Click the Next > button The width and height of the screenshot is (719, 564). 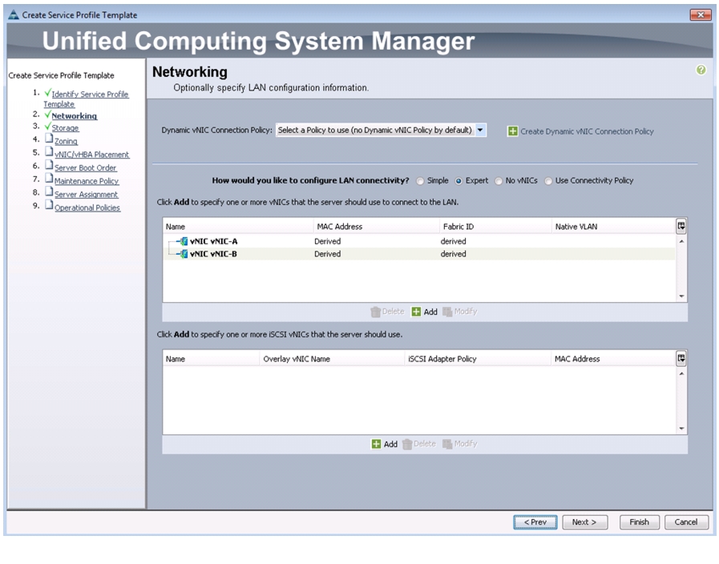pos(584,522)
